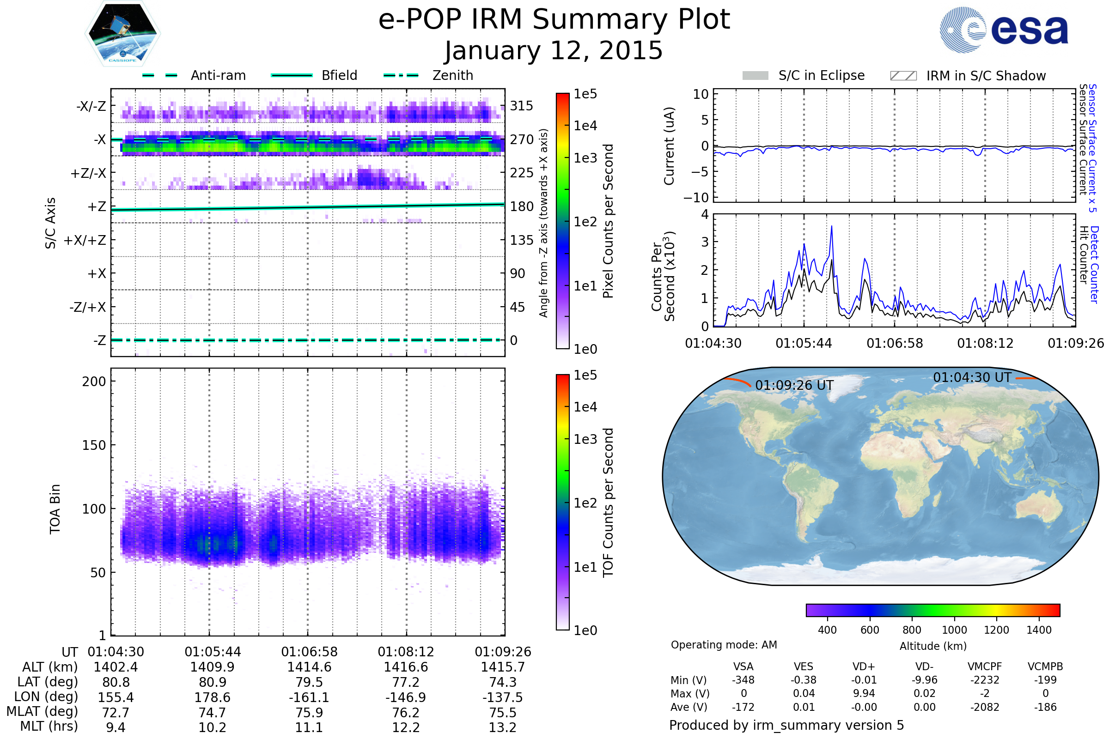Click the VSA column header in voltage table
The width and height of the screenshot is (1109, 739).
[743, 666]
